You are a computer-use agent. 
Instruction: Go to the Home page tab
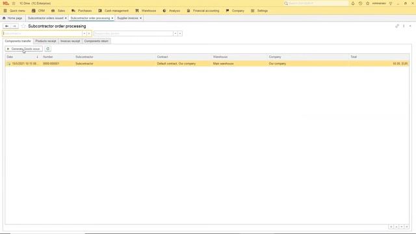[x=12, y=18]
